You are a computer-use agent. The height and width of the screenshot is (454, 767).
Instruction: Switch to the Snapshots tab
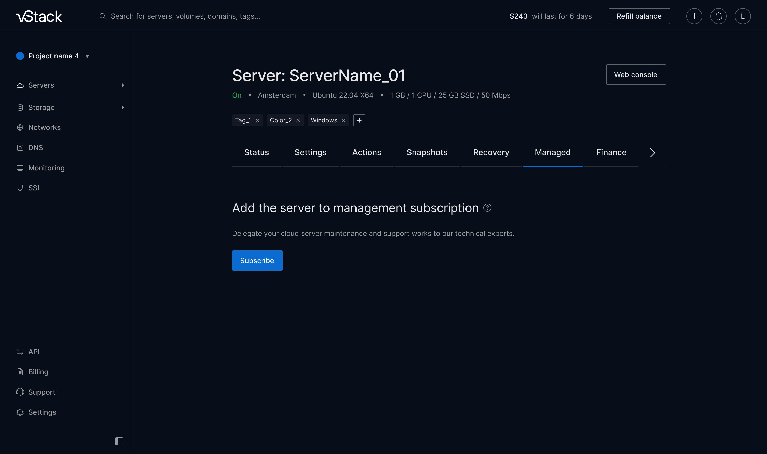pos(427,153)
